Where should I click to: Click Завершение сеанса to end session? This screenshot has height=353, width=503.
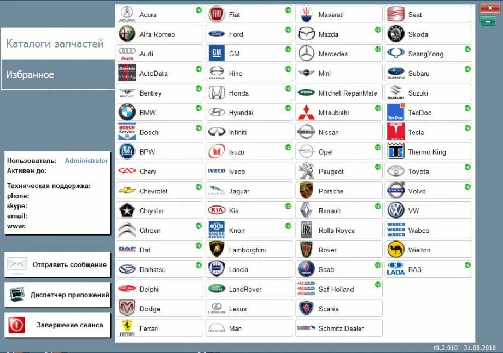tap(58, 325)
